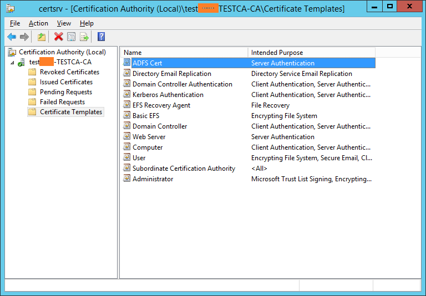Click the Forward arrow toolbar icon
The height and width of the screenshot is (296, 426).
pyautogui.click(x=24, y=37)
